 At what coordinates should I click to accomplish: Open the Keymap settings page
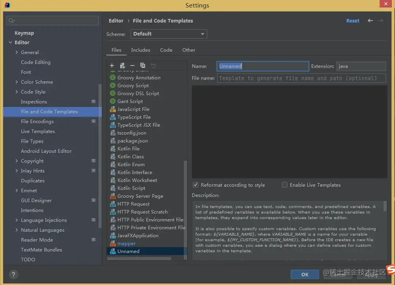(24, 33)
